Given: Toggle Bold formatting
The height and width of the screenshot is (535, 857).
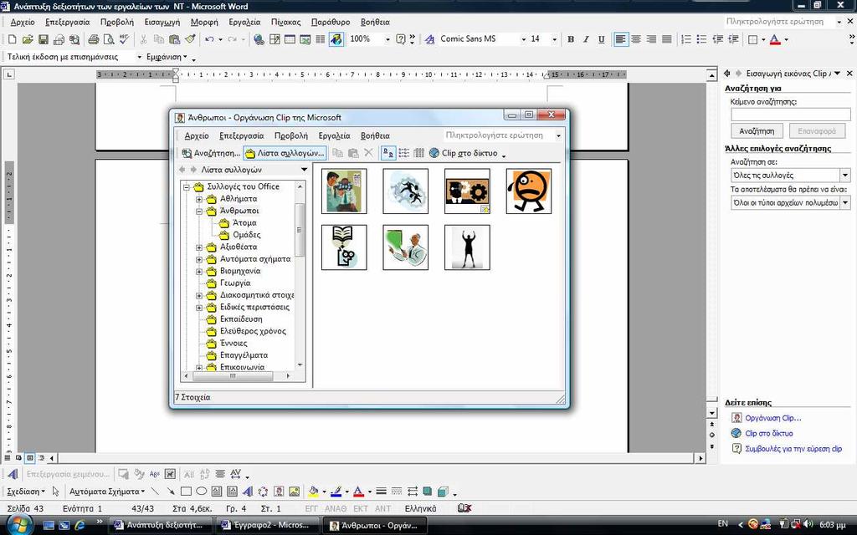Looking at the screenshot, I should (x=571, y=39).
